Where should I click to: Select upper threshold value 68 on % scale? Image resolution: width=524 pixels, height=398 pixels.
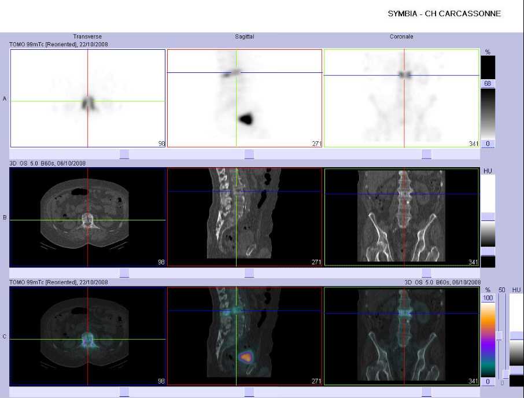pyautogui.click(x=488, y=83)
